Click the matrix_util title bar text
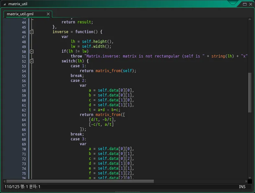This screenshot has width=255, height=193. click(18, 4)
